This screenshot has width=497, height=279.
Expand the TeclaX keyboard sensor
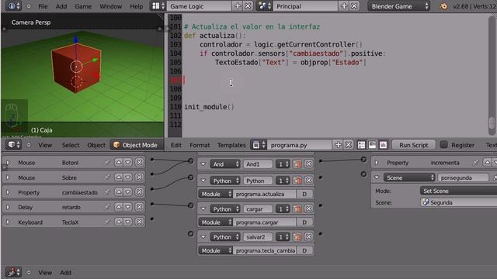8,222
